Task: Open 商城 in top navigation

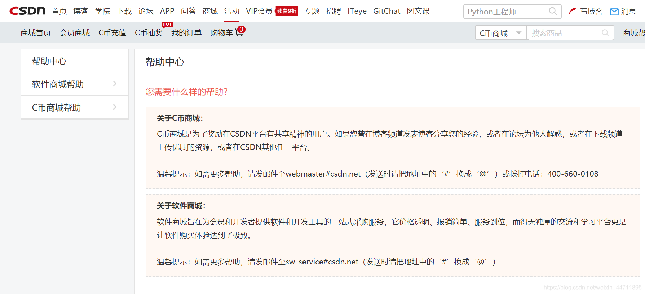Action: click(x=210, y=11)
